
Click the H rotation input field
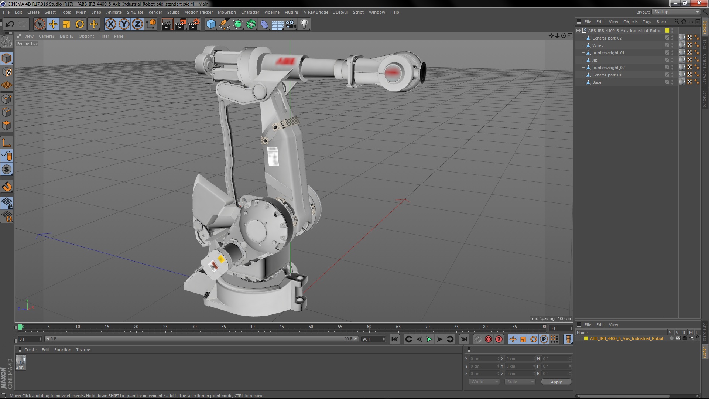point(556,359)
